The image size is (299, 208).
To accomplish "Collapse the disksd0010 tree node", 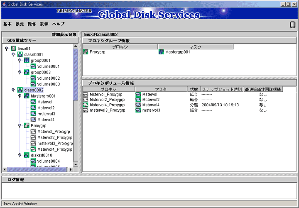I will 20,155.
